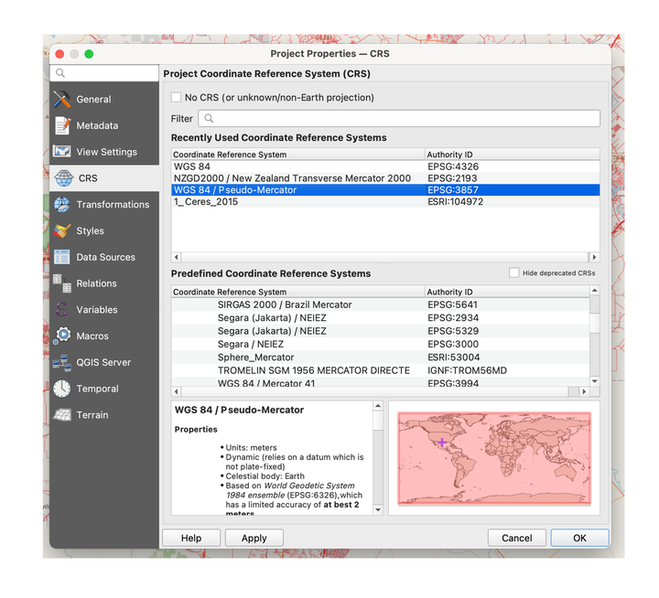The image size is (659, 598).
Task: Select 1_Ceres_2015 in recent list
Action: [x=385, y=201]
